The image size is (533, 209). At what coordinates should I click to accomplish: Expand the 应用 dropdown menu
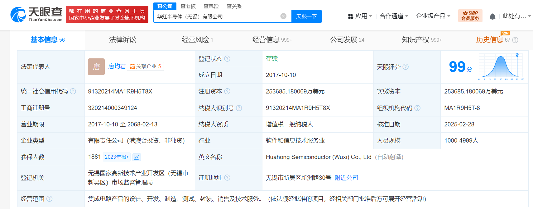point(360,16)
